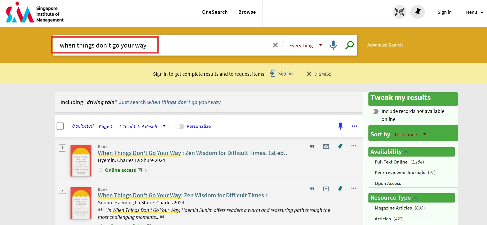Image resolution: width=487 pixels, height=225 pixels.
Task: Open the Sort by Relevance dropdown
Action: click(411, 135)
